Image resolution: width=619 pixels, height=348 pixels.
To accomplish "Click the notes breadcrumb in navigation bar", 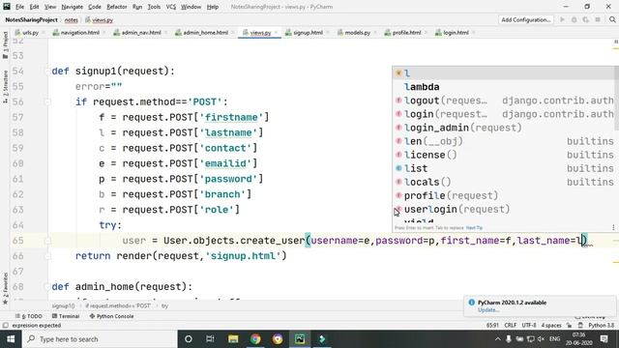I will (x=71, y=19).
